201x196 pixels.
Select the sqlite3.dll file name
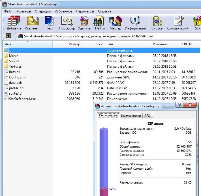16,93
